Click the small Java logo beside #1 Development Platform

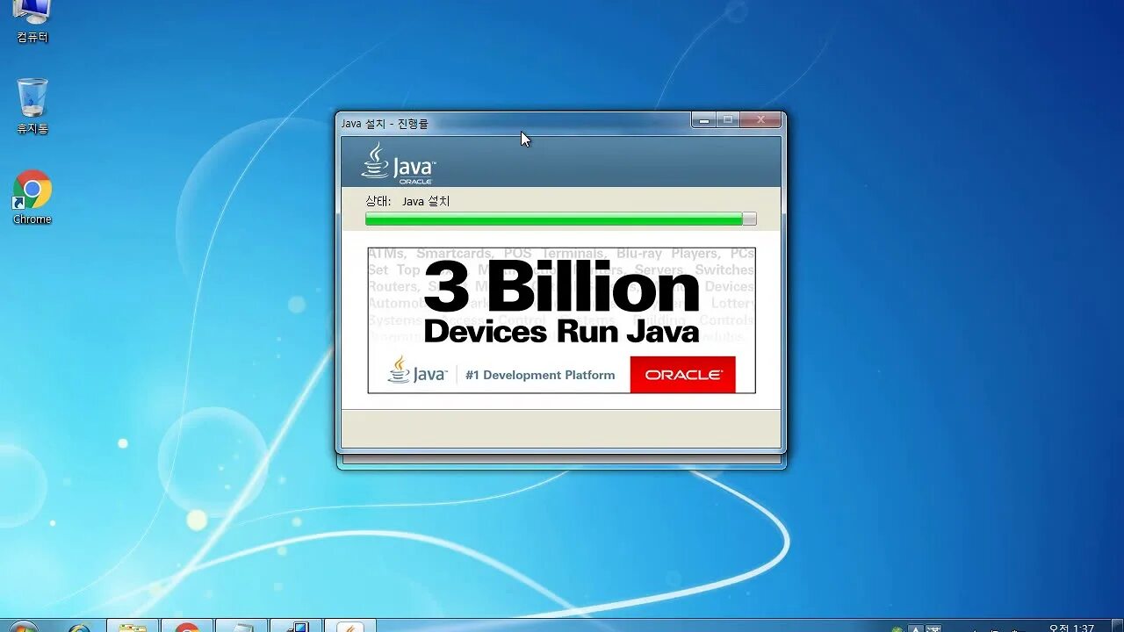pyautogui.click(x=417, y=370)
